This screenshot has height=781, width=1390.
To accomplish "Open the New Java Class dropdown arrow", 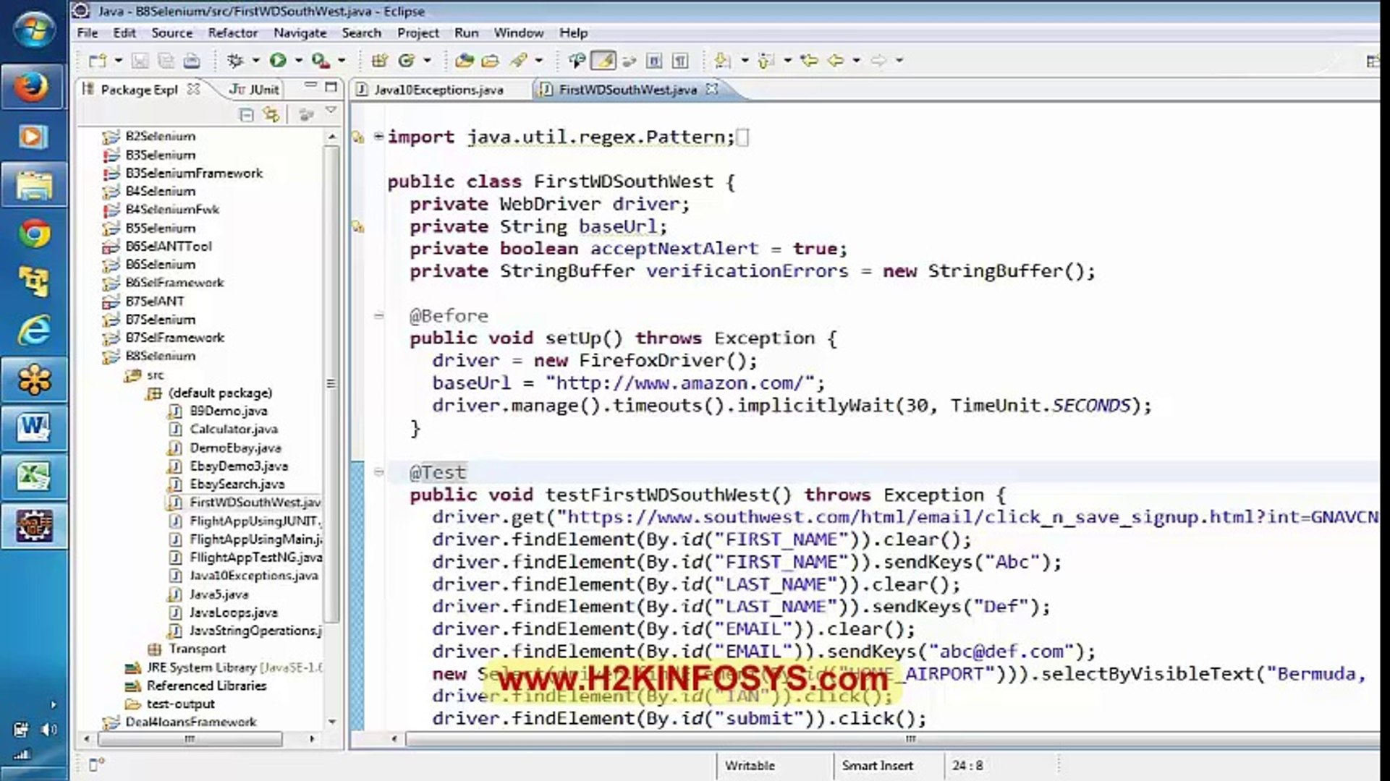I will pyautogui.click(x=427, y=61).
